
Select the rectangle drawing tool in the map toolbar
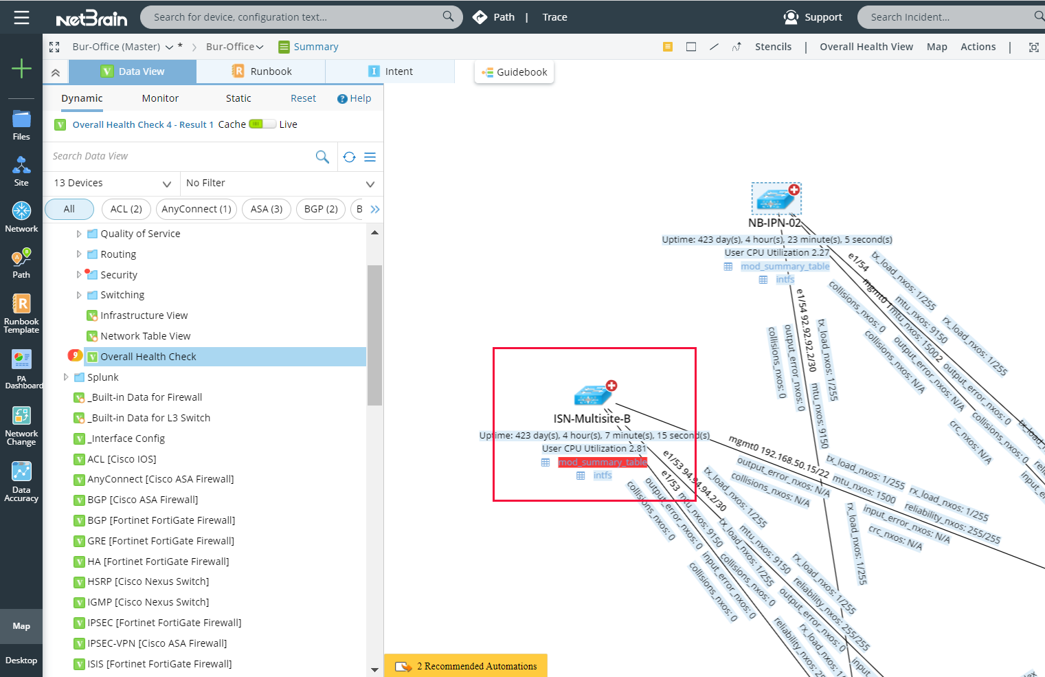point(691,46)
